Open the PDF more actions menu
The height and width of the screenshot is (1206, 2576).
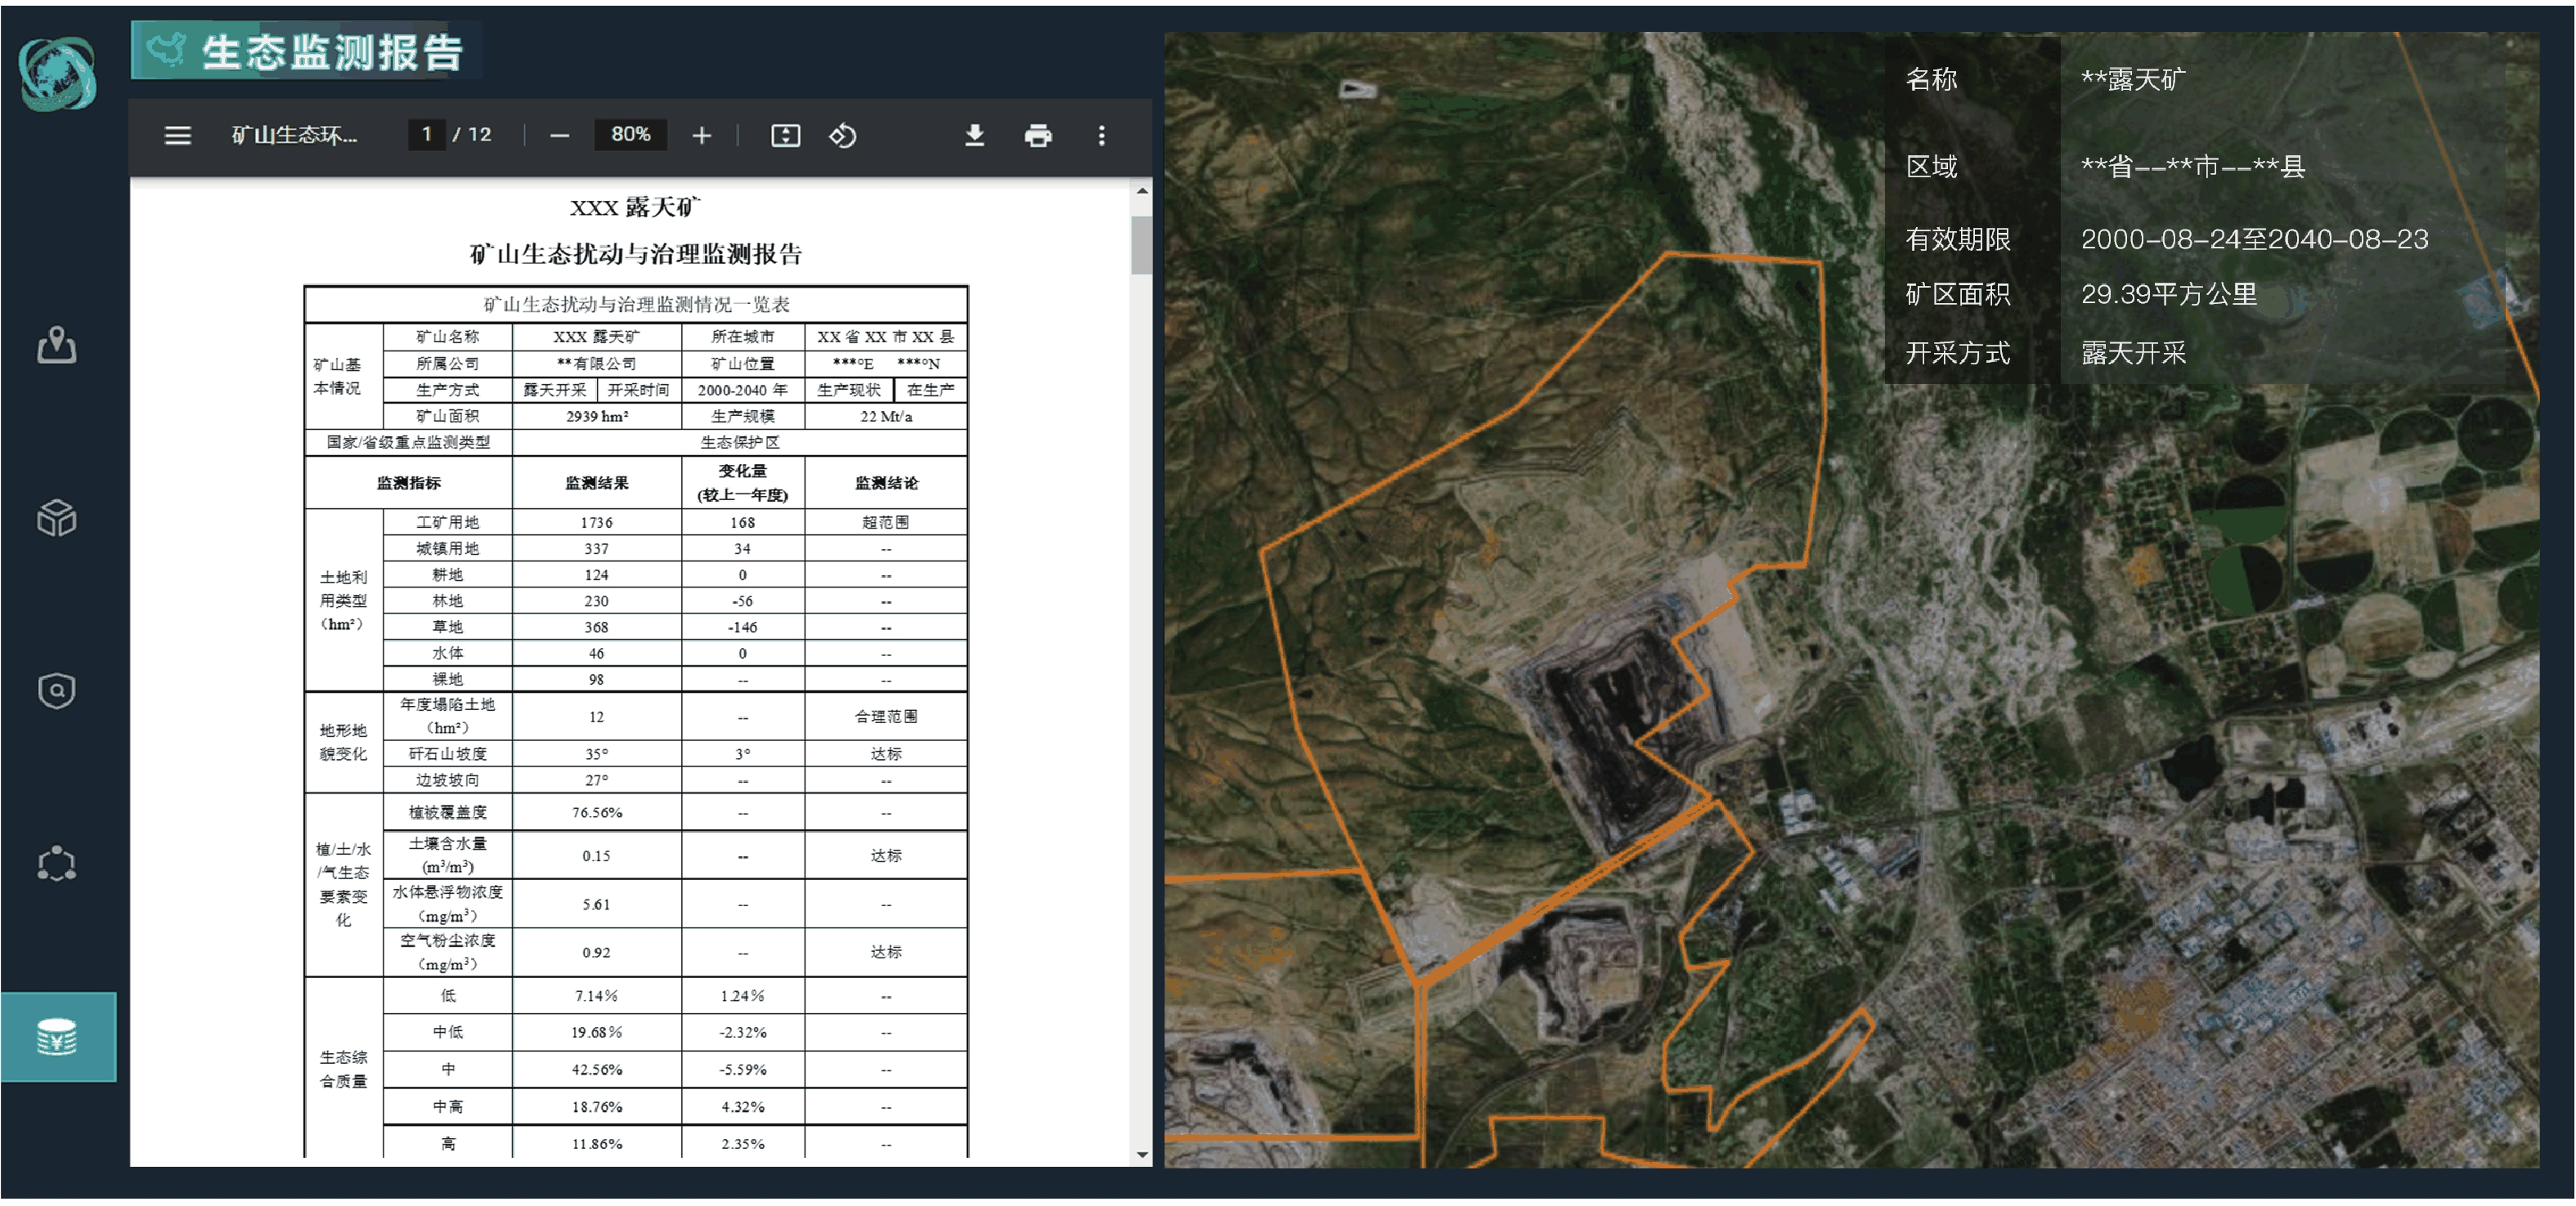[x=1102, y=135]
